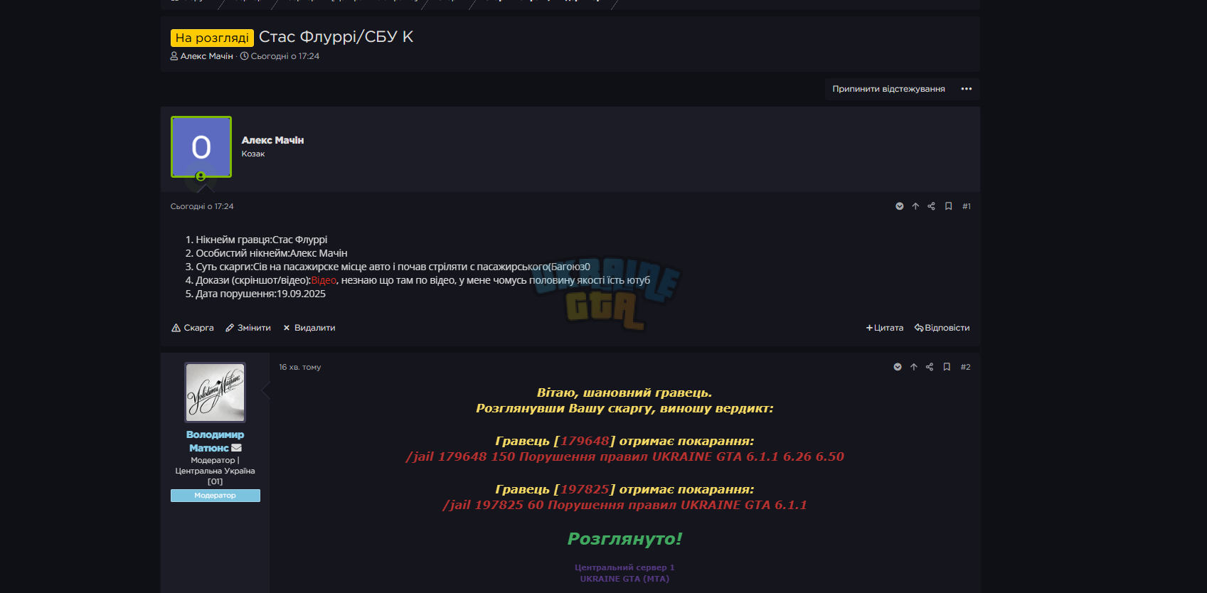Click the '16 хв. тому' timestamp
1207x593 pixels.
[300, 367]
